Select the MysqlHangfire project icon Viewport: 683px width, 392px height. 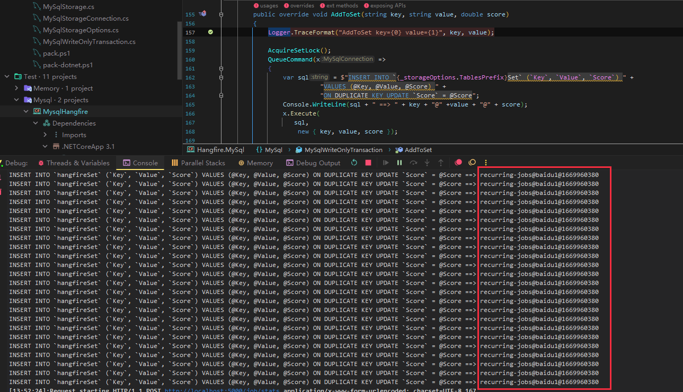(37, 111)
